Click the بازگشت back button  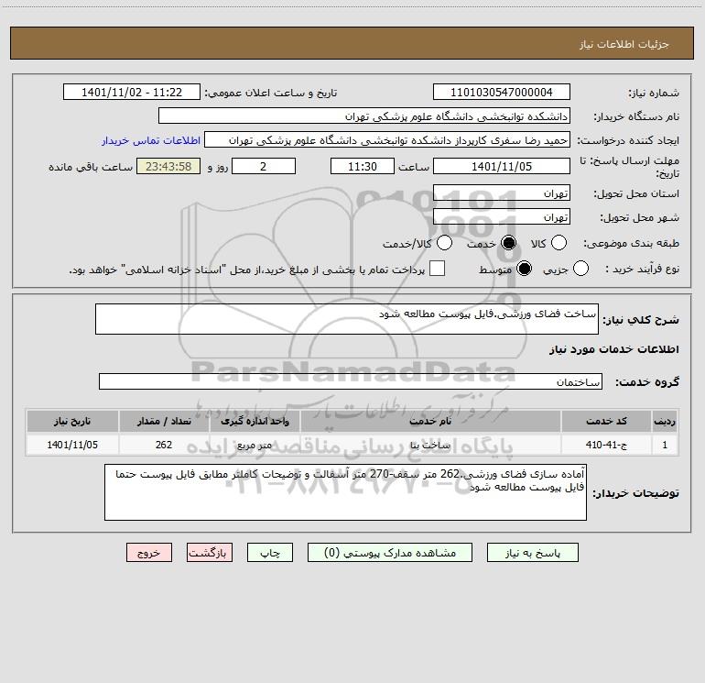click(x=210, y=553)
